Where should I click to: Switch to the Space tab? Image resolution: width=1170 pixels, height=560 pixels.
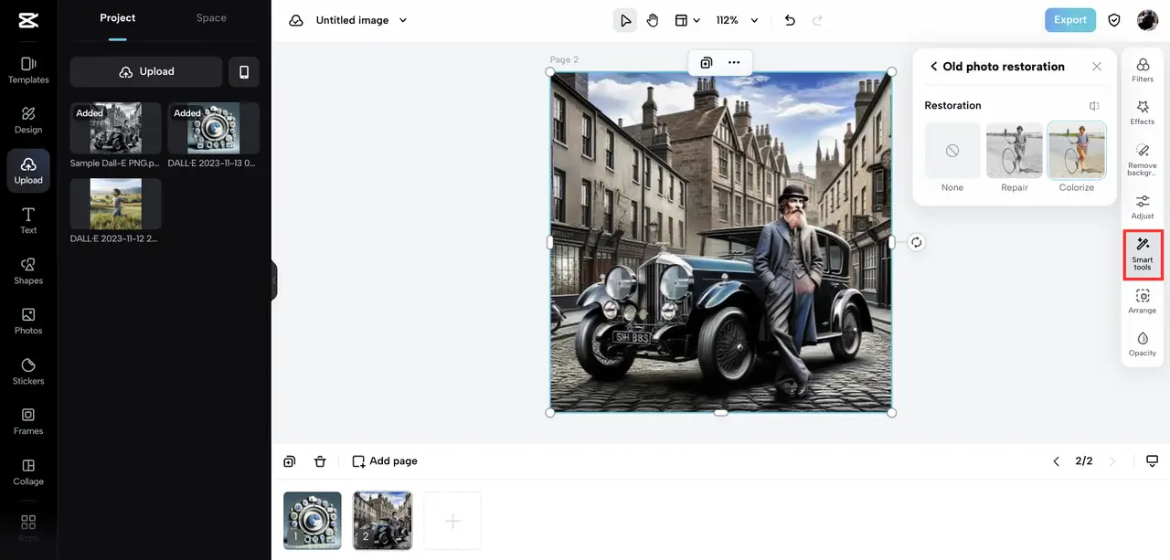tap(211, 18)
